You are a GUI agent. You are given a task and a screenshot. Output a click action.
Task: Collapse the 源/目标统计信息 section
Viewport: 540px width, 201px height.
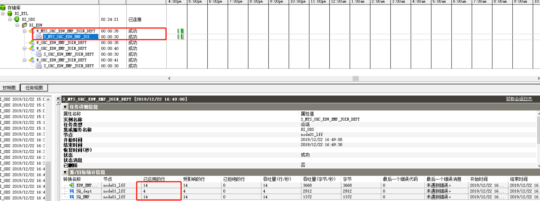(65, 172)
